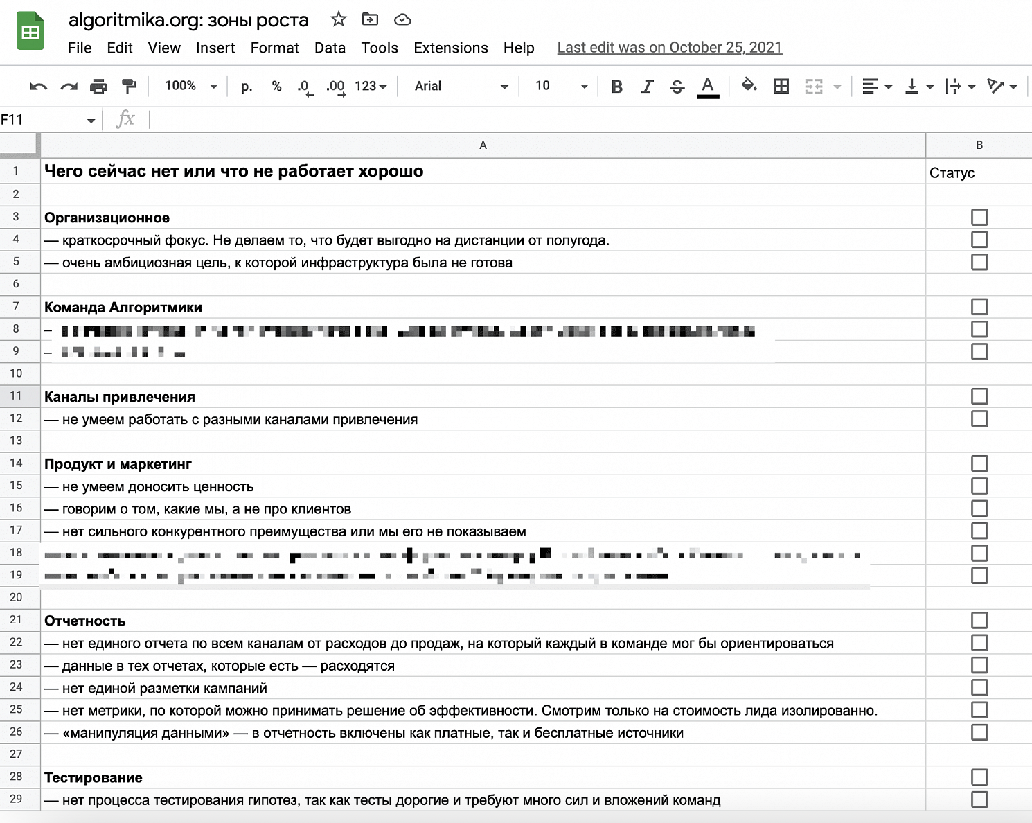Open the function fx formula bar
This screenshot has width=1032, height=823.
[x=125, y=119]
